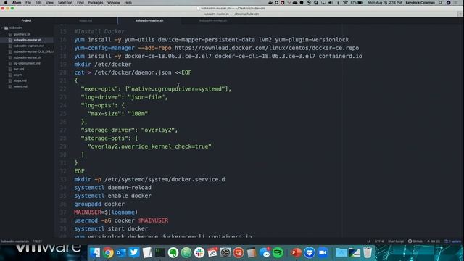This screenshot has height=261, width=464.
Task: Open Evernote from the dock
Action: coord(173,253)
